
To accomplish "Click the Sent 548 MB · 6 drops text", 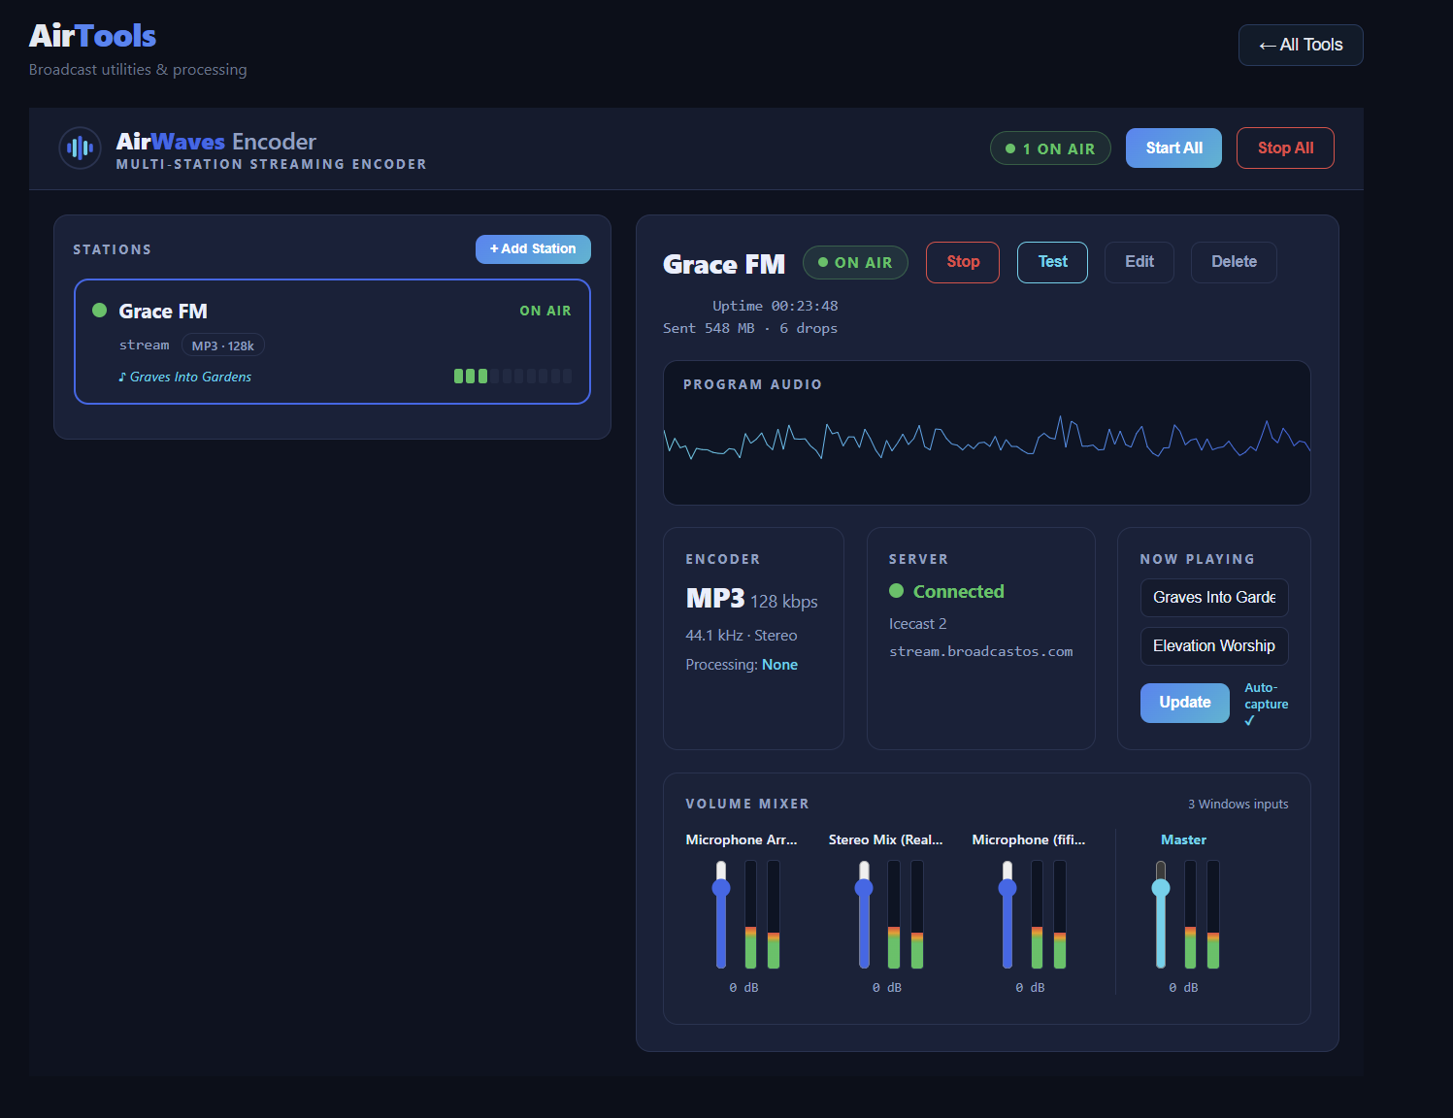I will coord(750,328).
